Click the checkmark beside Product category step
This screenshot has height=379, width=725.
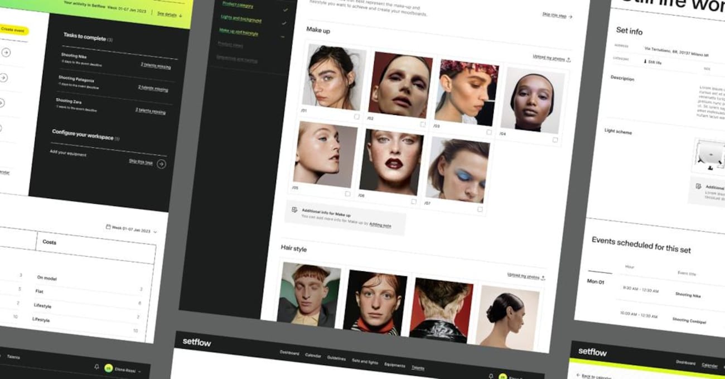pos(286,10)
